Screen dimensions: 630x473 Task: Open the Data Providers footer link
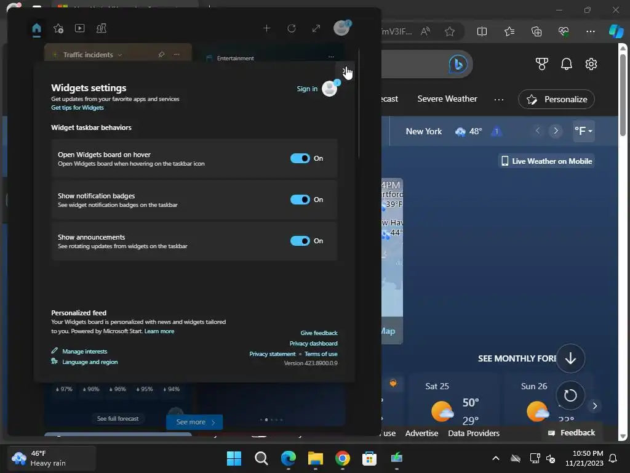click(474, 433)
